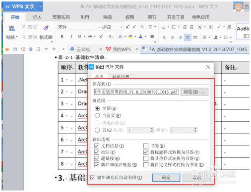Align text right
The width and height of the screenshot is (251, 192).
click(180, 37)
